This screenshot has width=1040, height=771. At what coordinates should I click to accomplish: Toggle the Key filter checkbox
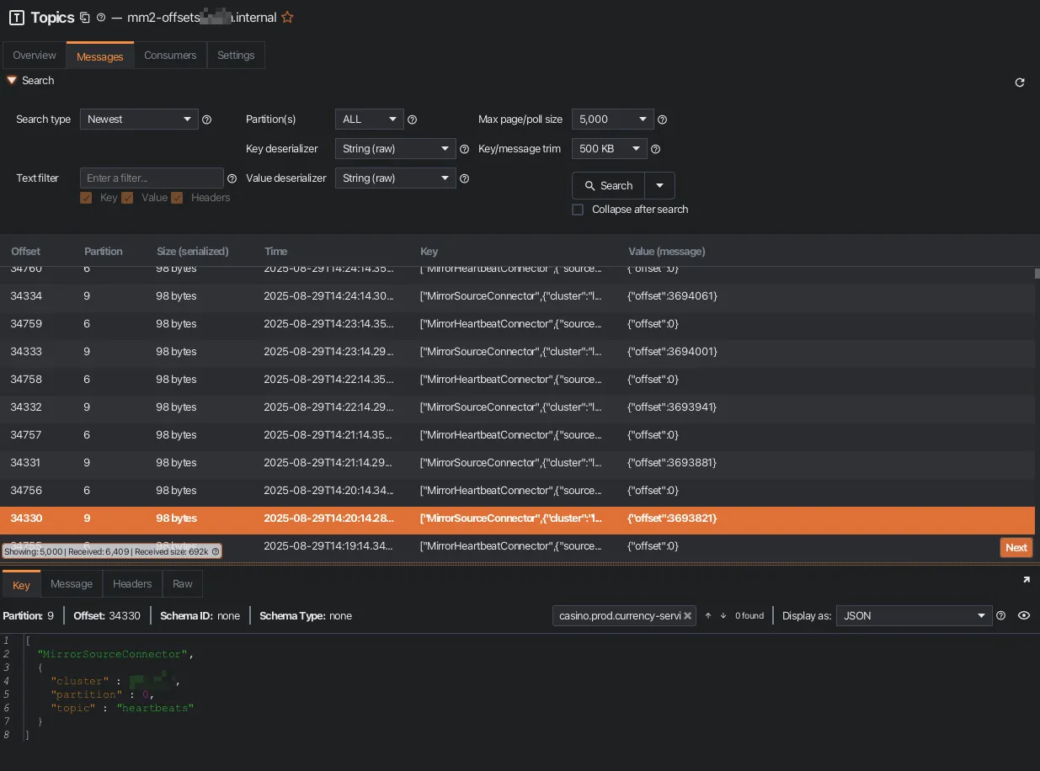click(86, 198)
